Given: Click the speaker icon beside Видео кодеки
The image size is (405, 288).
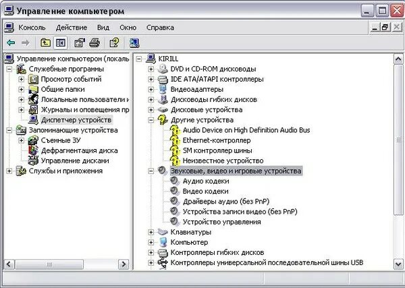Looking at the screenshot, I should pyautogui.click(x=175, y=192).
